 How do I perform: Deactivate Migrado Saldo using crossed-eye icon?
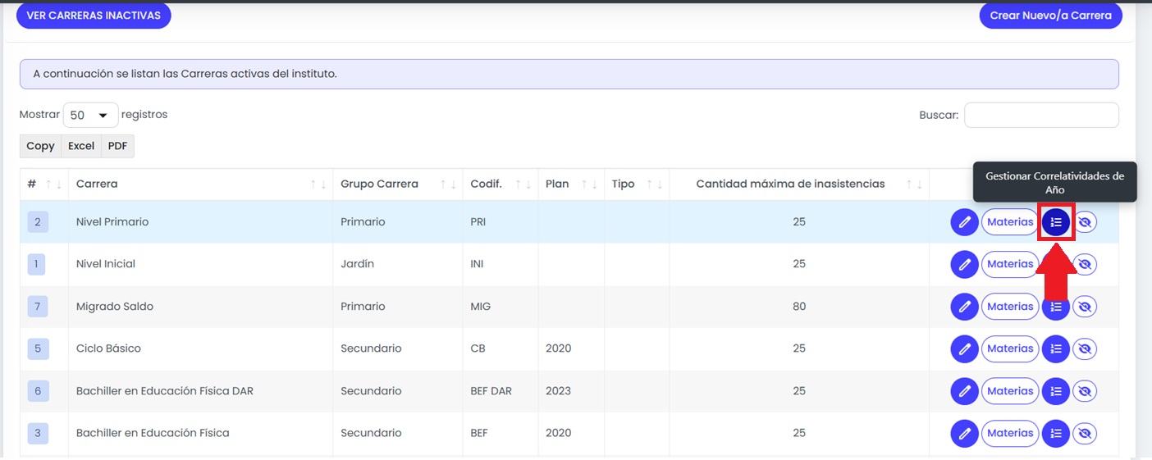pos(1085,307)
